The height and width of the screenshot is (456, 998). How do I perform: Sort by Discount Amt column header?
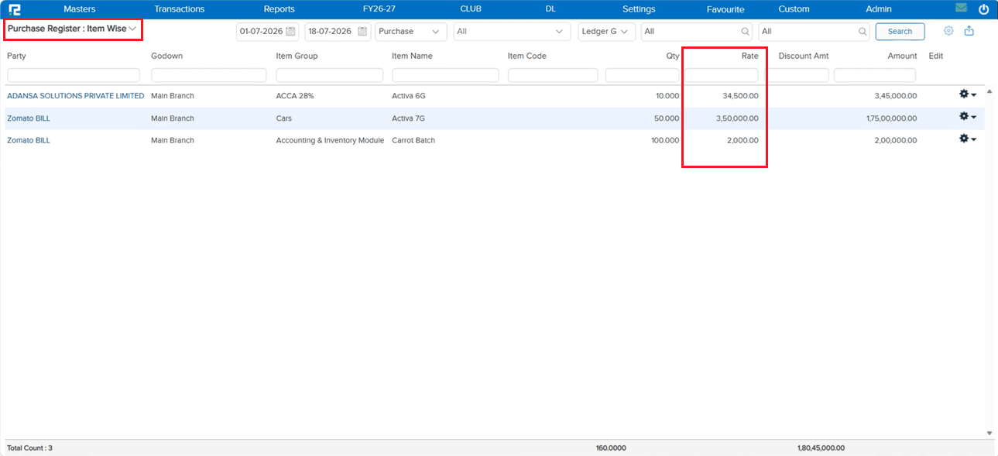click(804, 56)
